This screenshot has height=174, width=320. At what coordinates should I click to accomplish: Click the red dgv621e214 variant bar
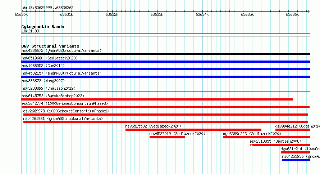(295, 152)
